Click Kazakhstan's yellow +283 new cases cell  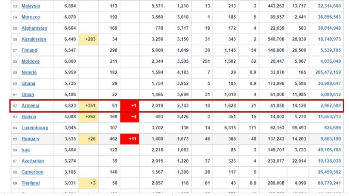point(88,40)
